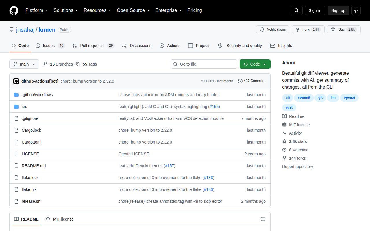Switch to the Issues tab

(50, 46)
